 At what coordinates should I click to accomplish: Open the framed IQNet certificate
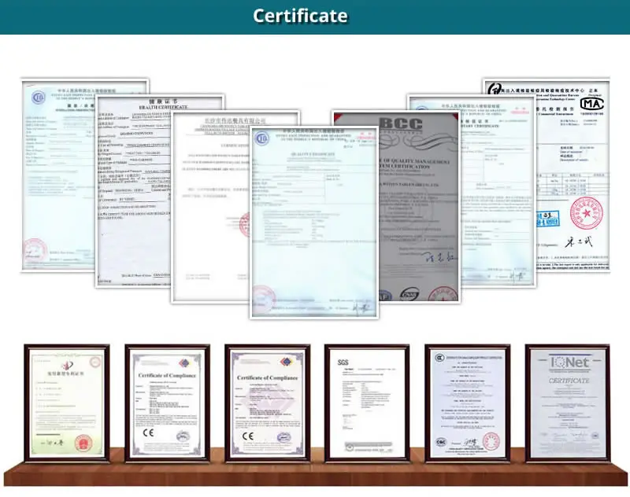(x=567, y=403)
